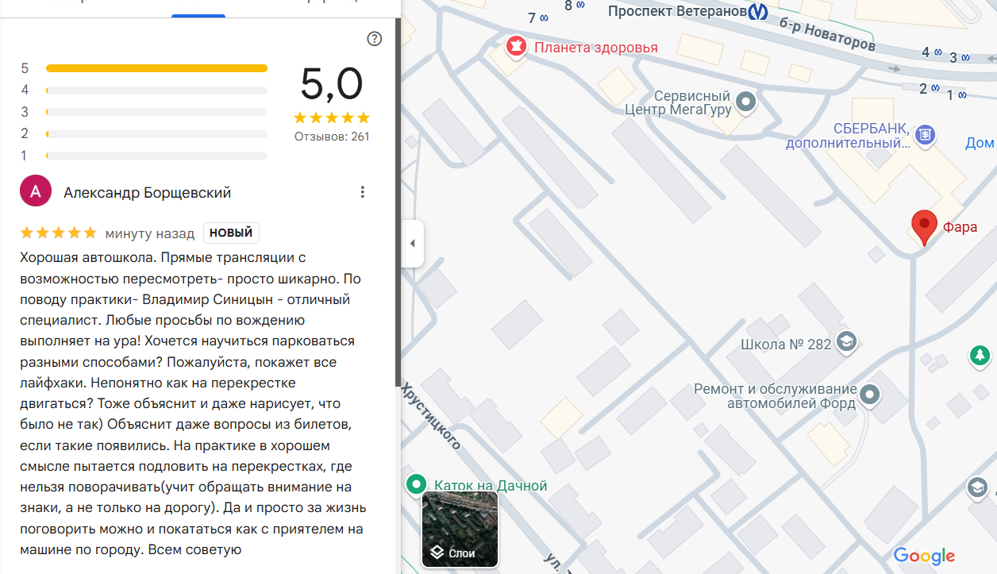997x574 pixels.
Task: Select the Проспект Ветеранов metro station icon
Action: click(758, 11)
